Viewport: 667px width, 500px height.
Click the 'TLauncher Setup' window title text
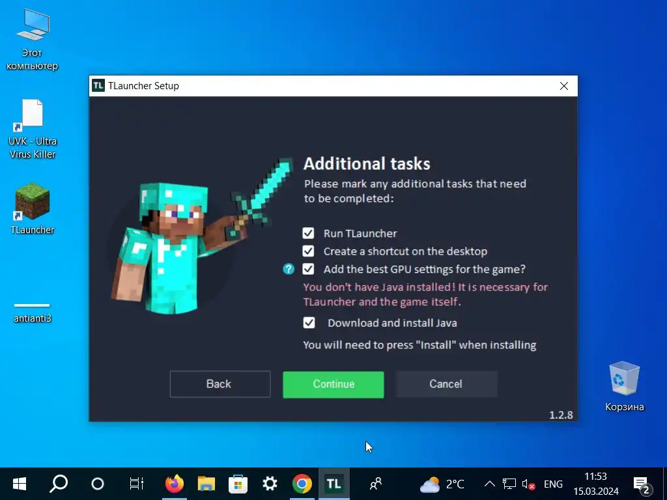[x=143, y=86]
